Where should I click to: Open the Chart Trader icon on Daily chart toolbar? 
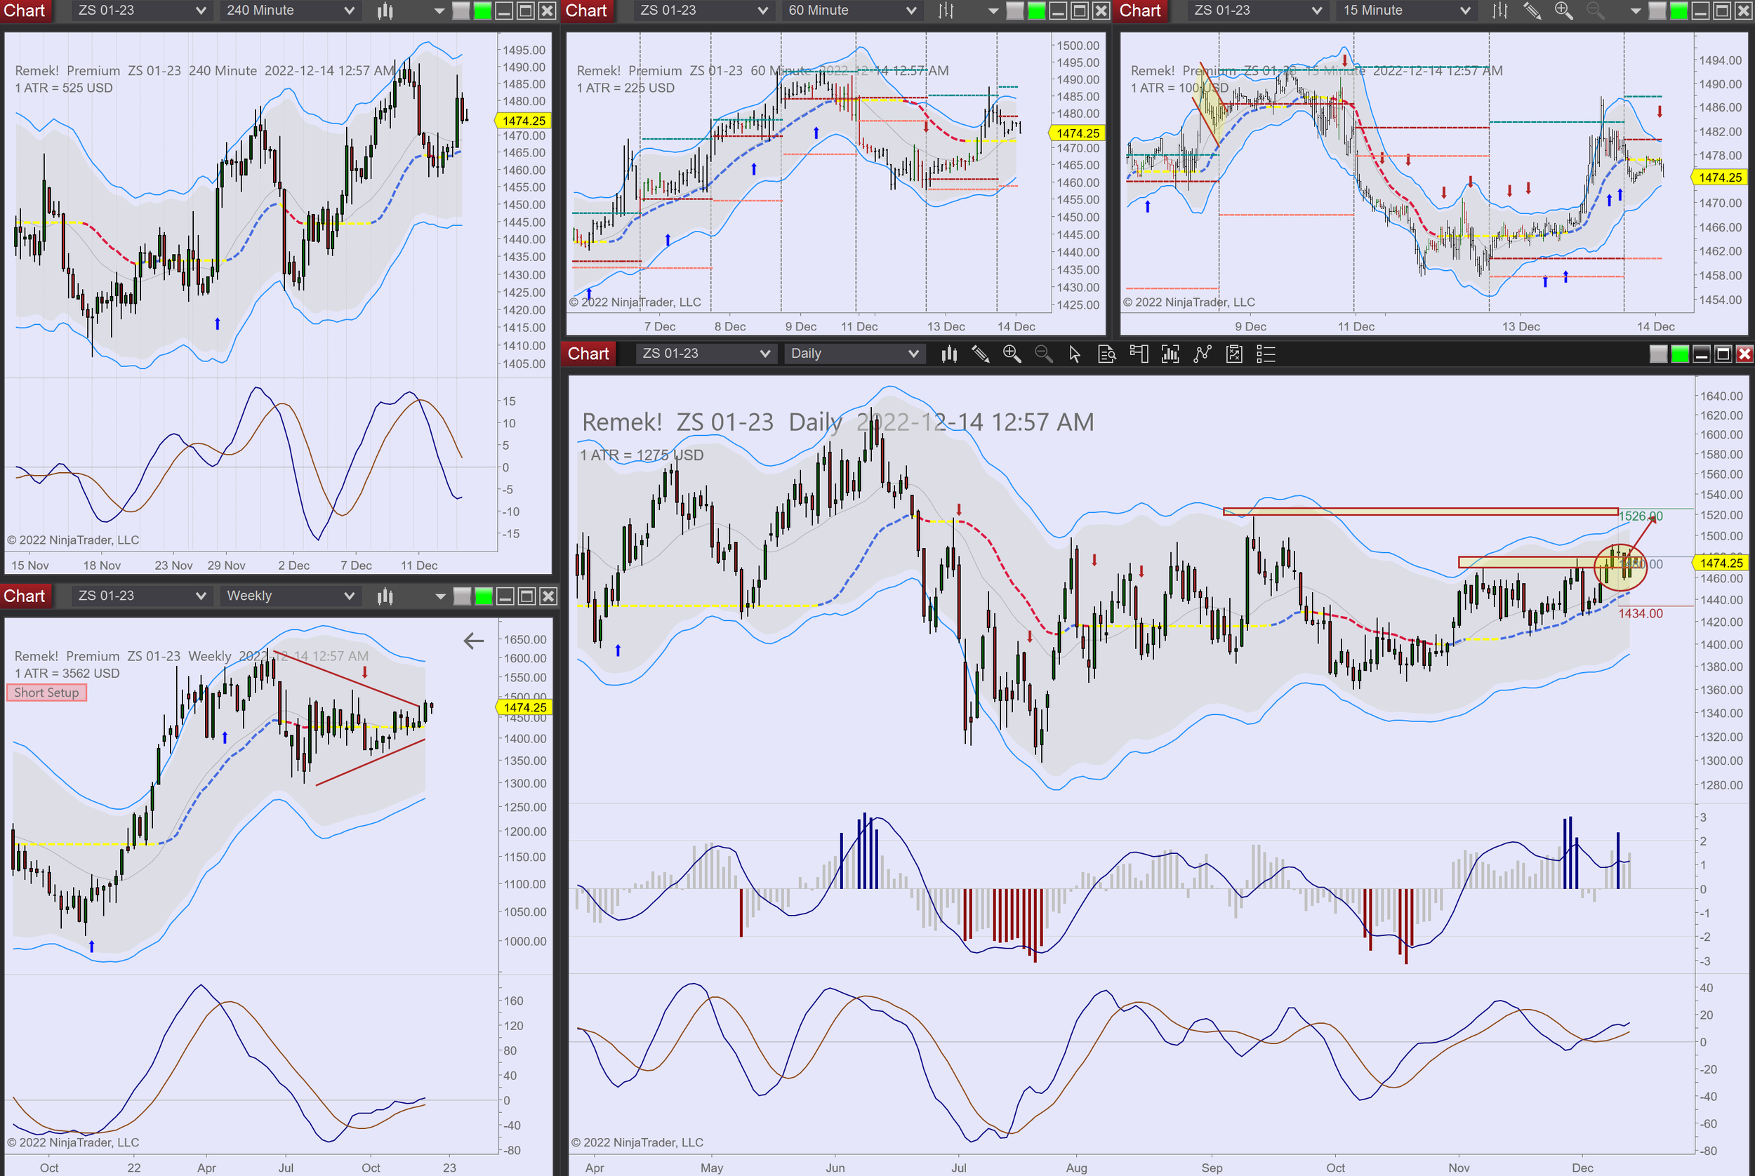click(1138, 354)
